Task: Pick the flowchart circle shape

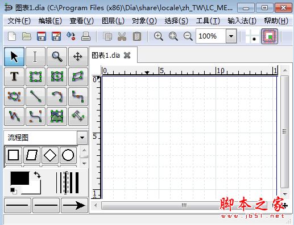Action: [68, 155]
